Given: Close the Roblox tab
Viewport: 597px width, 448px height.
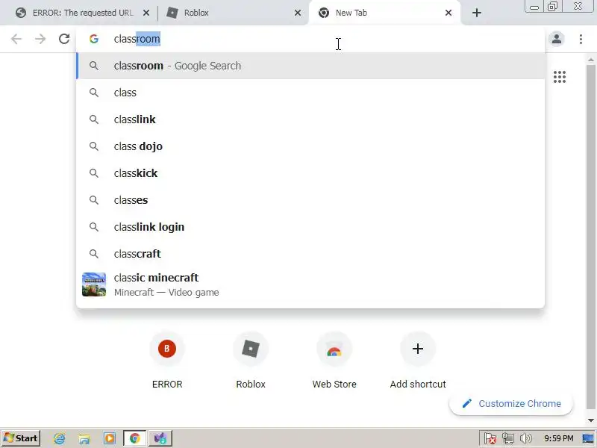Looking at the screenshot, I should (x=298, y=13).
